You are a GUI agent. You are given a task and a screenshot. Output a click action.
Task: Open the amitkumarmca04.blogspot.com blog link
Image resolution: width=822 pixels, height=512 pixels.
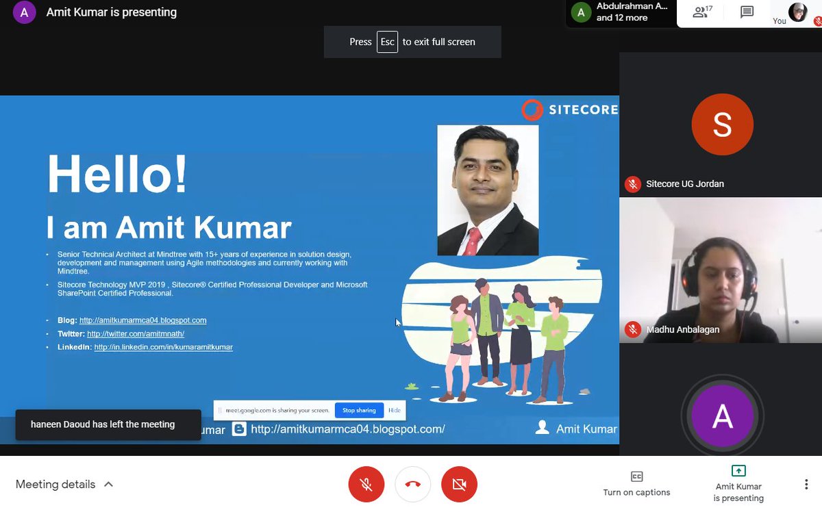[142, 320]
